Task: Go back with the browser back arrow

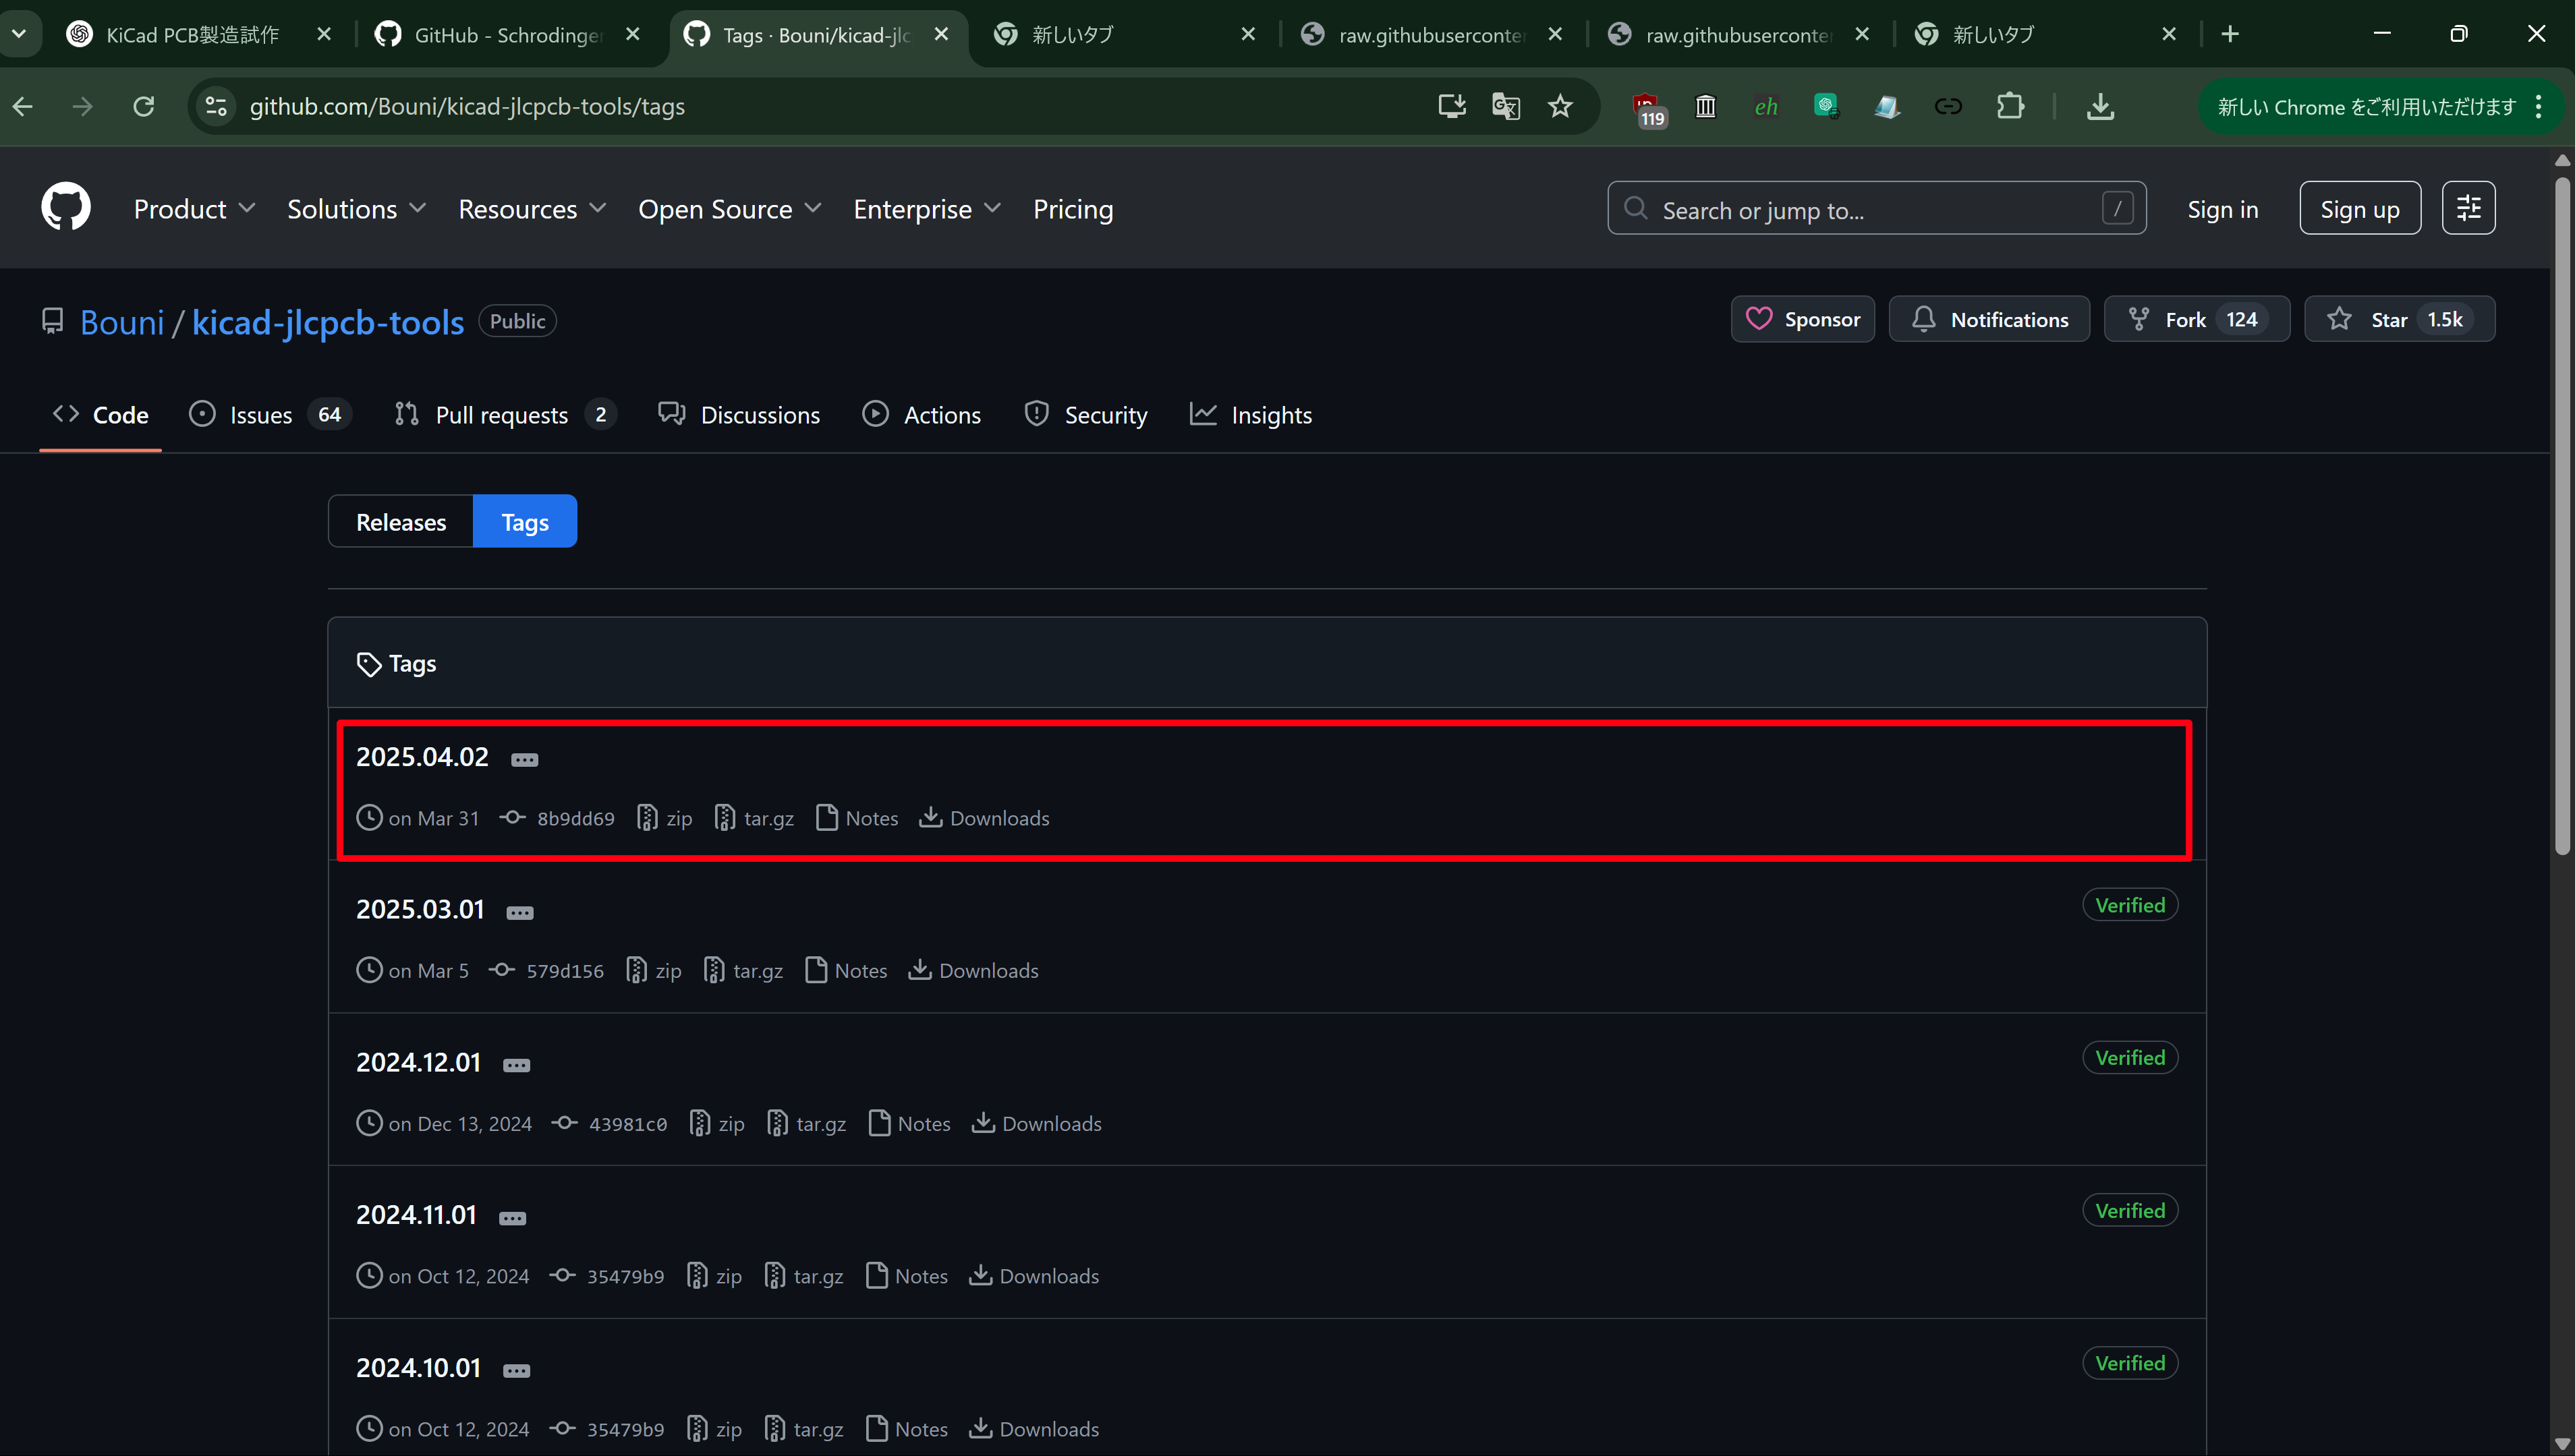Action: 23,106
